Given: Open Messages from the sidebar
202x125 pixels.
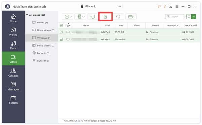Looking at the screenshot, I should pos(13,86).
